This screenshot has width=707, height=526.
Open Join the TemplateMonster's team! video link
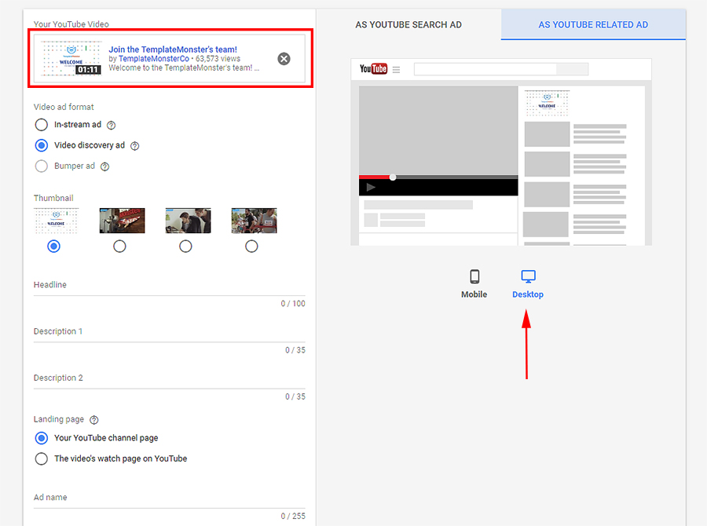(x=173, y=49)
